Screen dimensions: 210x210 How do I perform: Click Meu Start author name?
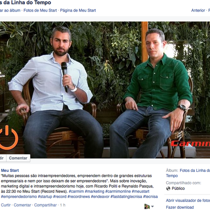click(10, 170)
